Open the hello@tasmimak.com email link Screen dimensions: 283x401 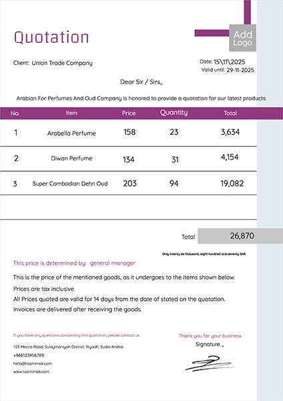coord(33,364)
